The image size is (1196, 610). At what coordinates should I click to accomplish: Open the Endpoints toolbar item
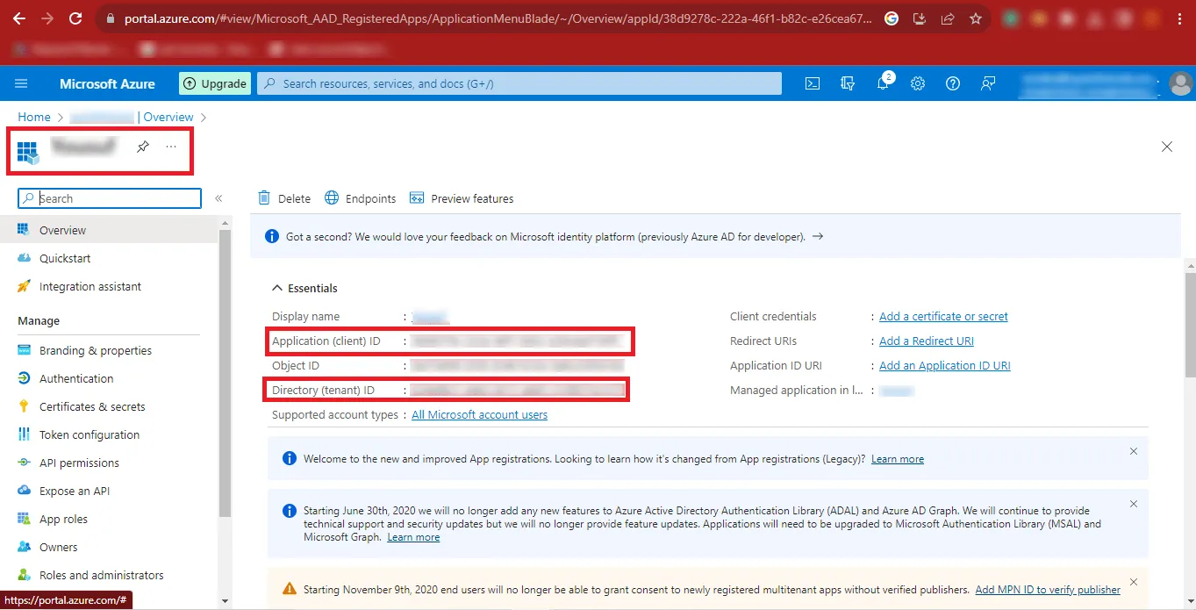(361, 198)
